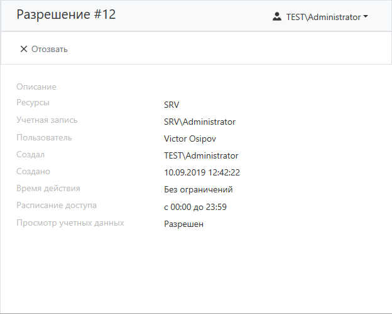Click the X icon next to Отозвать

[24, 49]
